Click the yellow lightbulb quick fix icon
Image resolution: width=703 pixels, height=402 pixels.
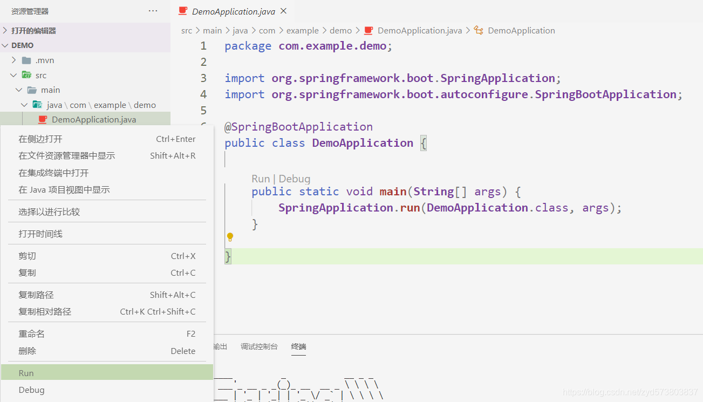pyautogui.click(x=230, y=237)
